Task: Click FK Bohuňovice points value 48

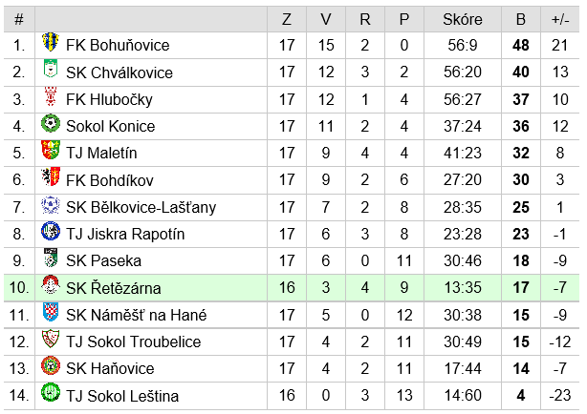Action: pos(521,45)
